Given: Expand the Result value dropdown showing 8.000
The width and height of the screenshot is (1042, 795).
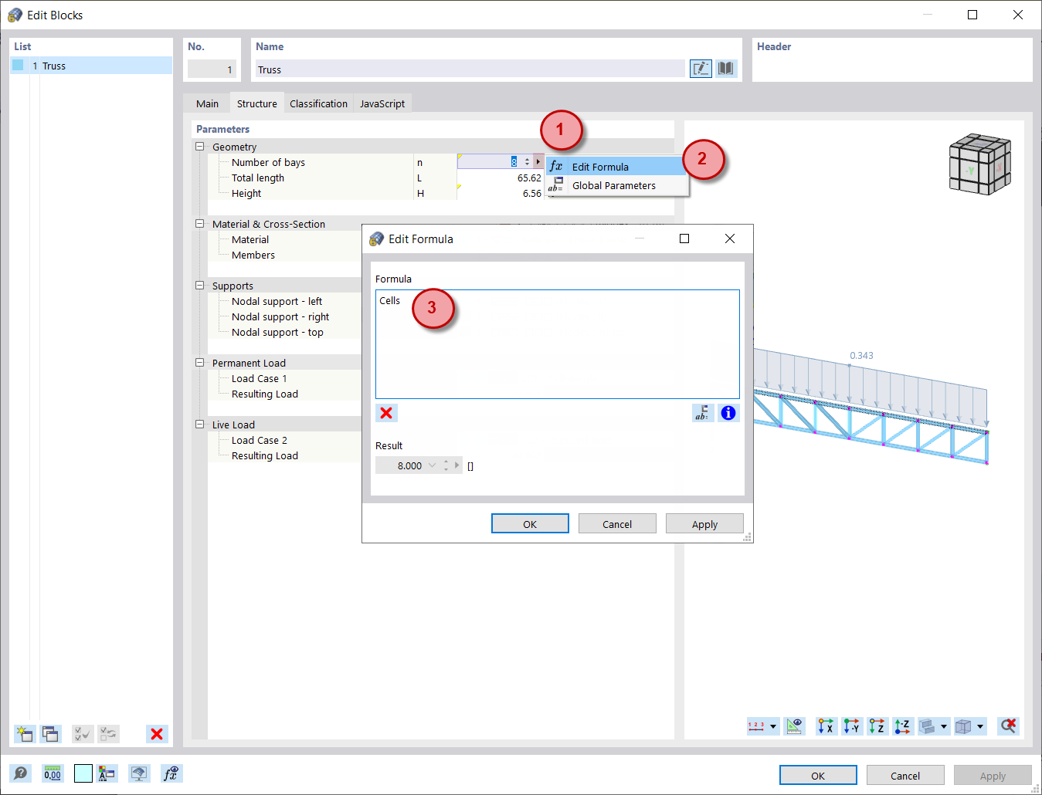Looking at the screenshot, I should (432, 465).
